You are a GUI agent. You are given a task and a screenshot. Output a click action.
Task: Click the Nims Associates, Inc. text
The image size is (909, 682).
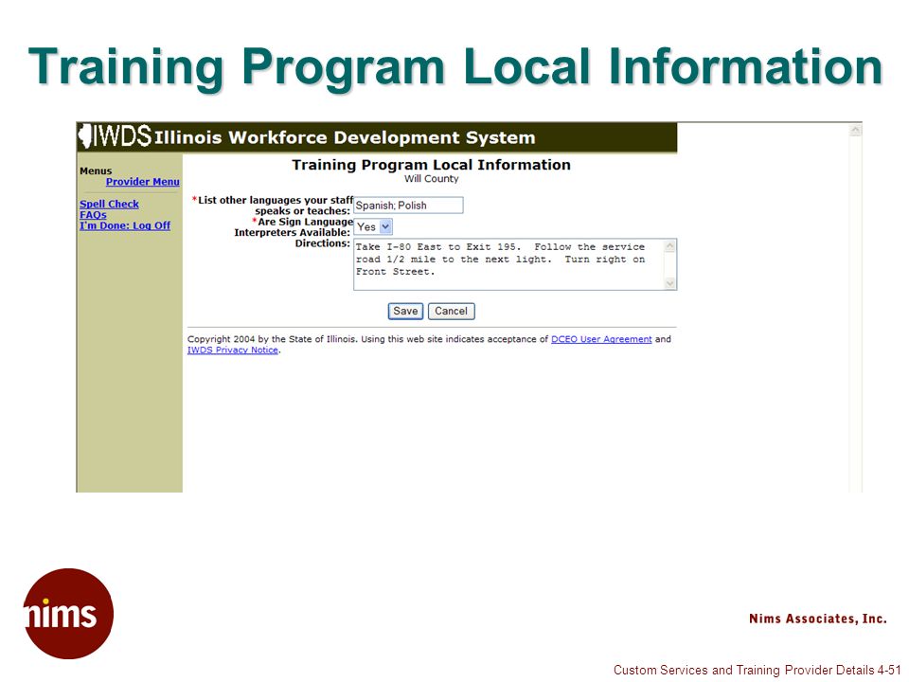[818, 619]
